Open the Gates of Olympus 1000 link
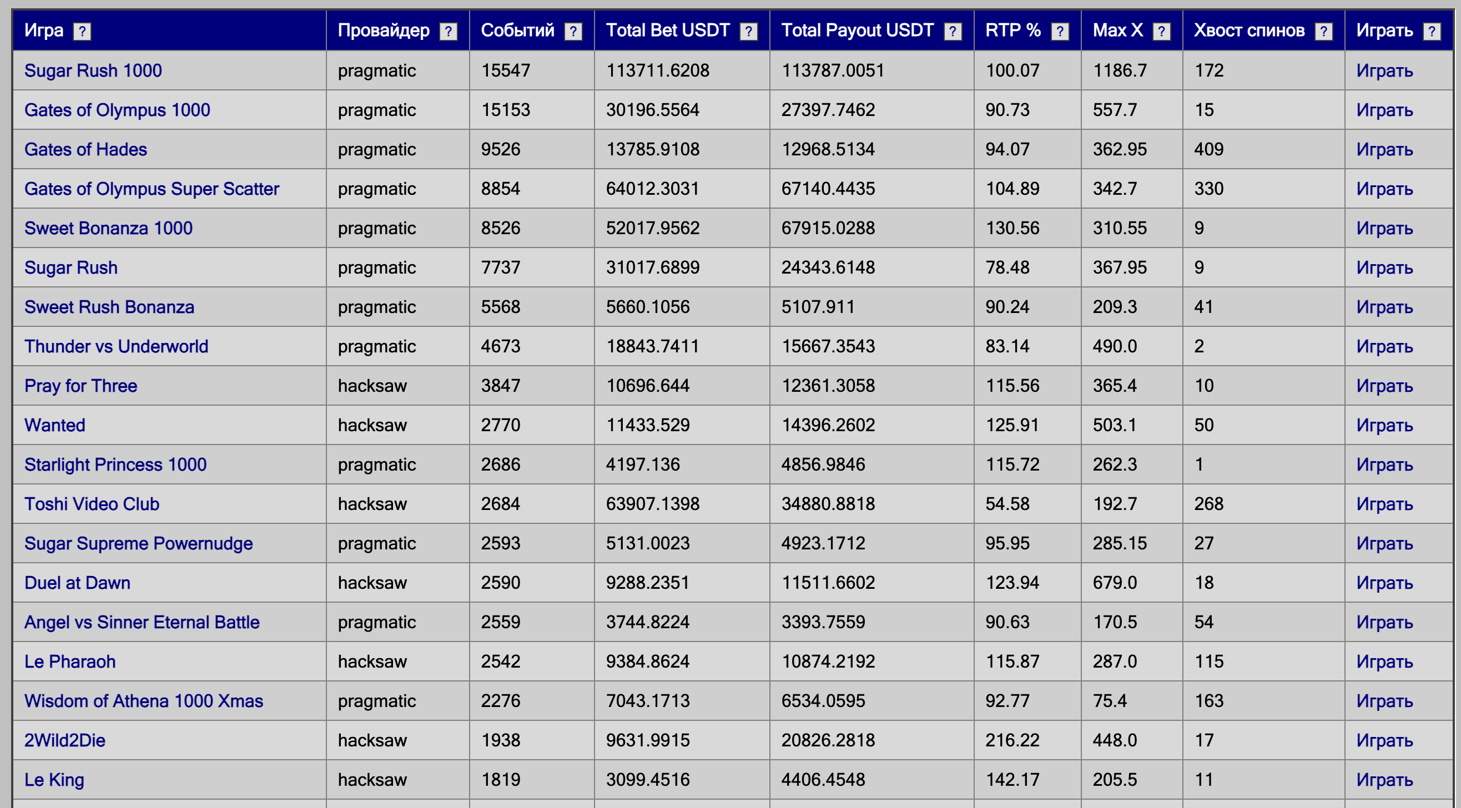Viewport: 1461px width, 808px height. point(118,109)
